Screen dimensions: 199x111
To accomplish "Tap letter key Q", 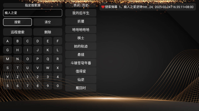I will tap(48, 59).
